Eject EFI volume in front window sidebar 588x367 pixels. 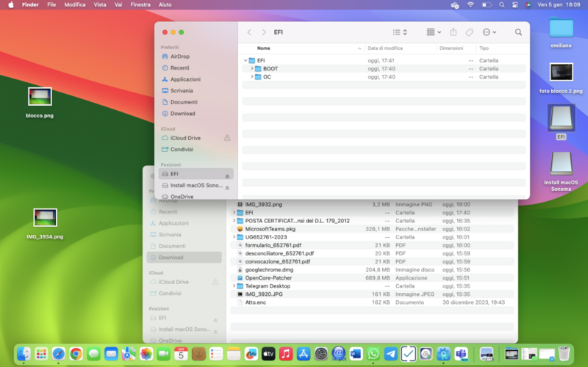227,176
